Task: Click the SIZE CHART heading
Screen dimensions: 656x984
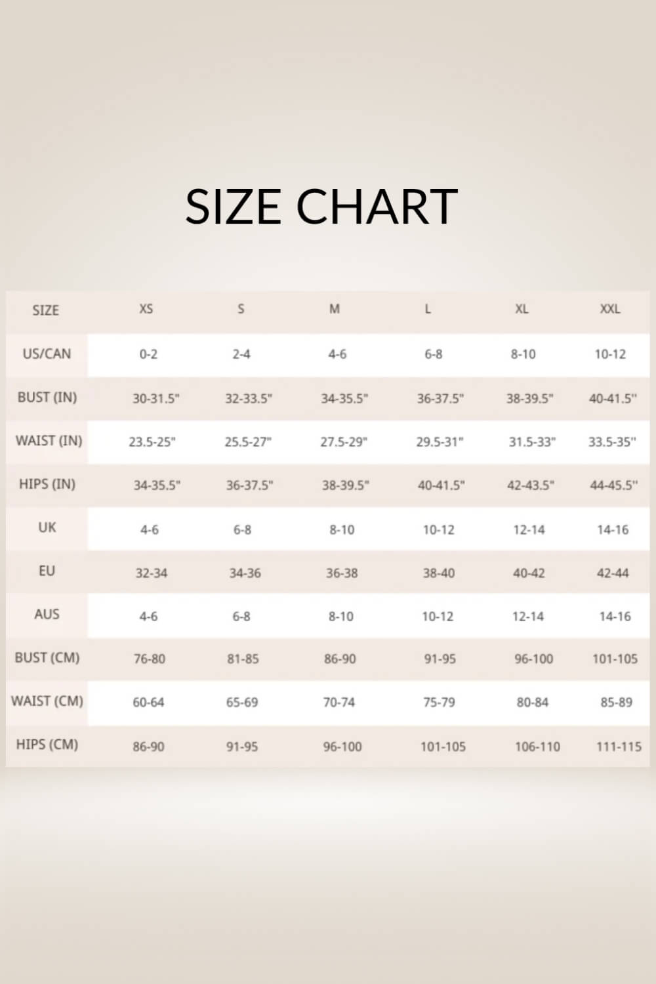Action: click(x=321, y=206)
